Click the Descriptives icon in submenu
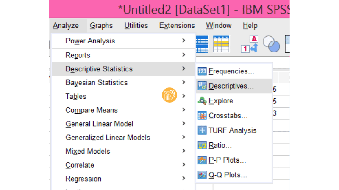The width and height of the screenshot is (339, 190). tap(202, 86)
